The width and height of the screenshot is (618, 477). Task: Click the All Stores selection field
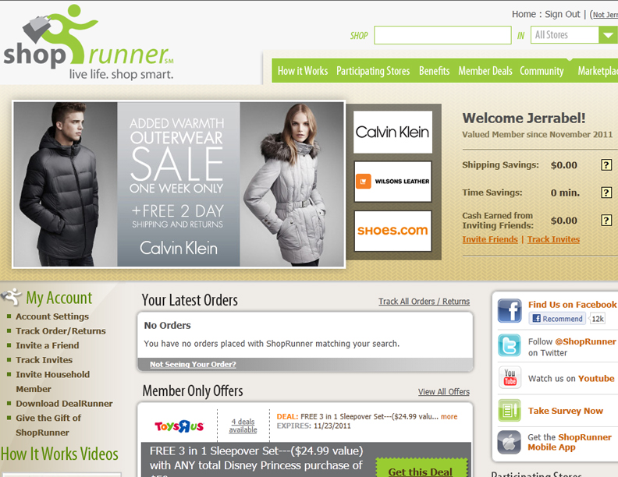564,35
